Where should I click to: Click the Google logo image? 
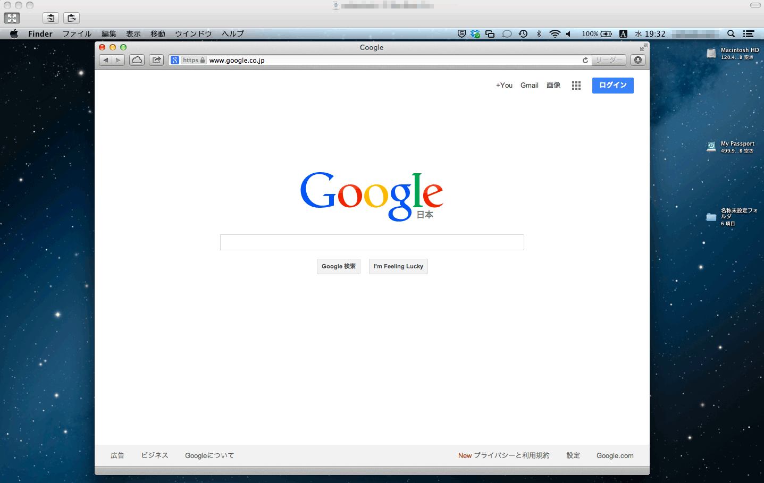pyautogui.click(x=372, y=197)
